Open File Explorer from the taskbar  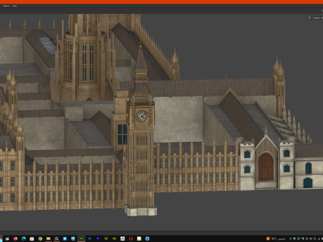48,239
